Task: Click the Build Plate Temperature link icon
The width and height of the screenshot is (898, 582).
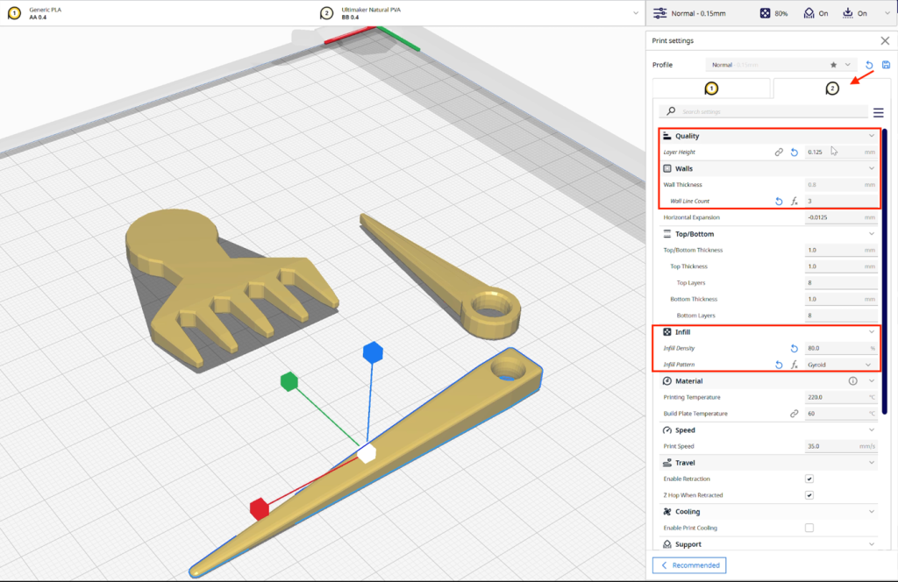Action: (x=795, y=413)
